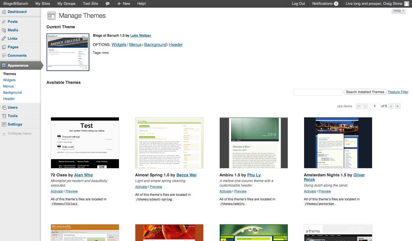The image size is (412, 241).
Task: Preview the Almost Spring theme
Action: pos(156,187)
